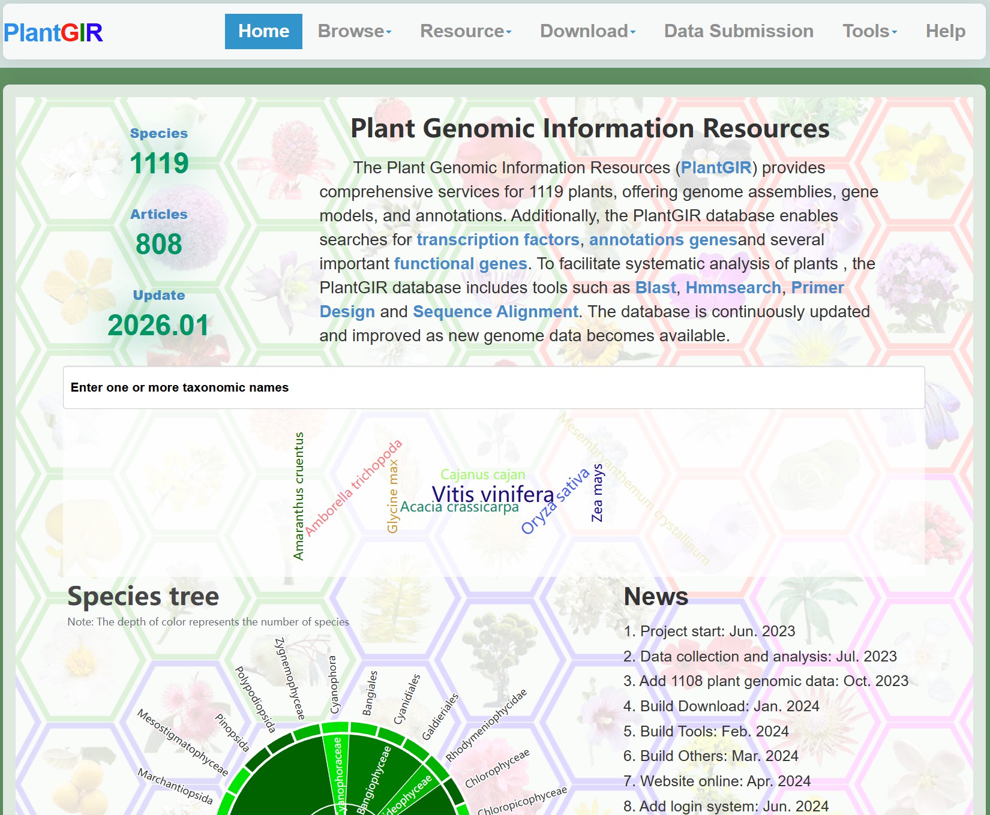The width and height of the screenshot is (990, 815).
Task: Click the PlantGIR logo
Action: click(53, 32)
